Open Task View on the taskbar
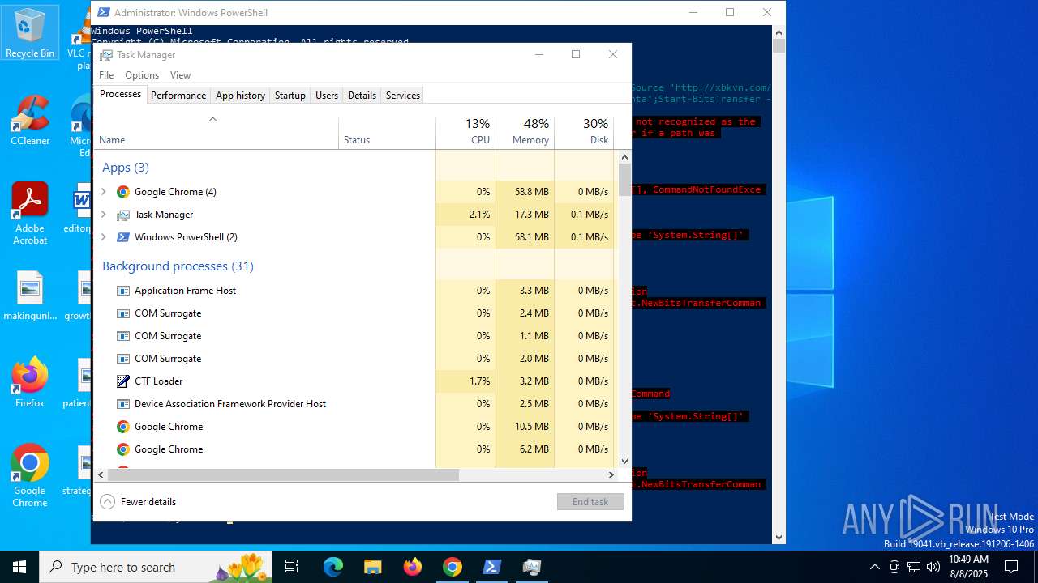This screenshot has width=1038, height=583. tap(292, 567)
